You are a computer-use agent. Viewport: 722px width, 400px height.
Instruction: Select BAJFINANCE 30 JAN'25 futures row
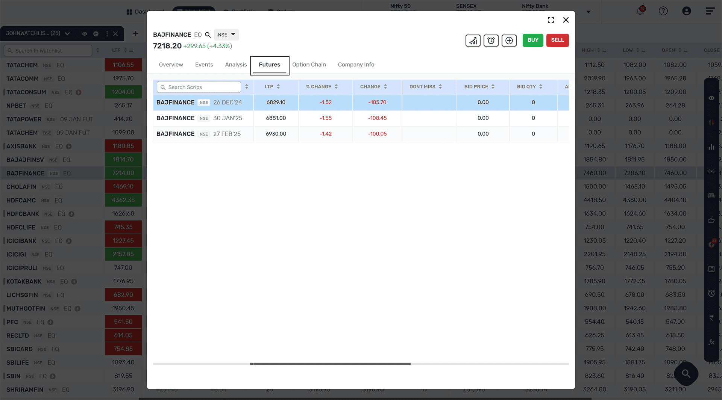click(x=361, y=118)
